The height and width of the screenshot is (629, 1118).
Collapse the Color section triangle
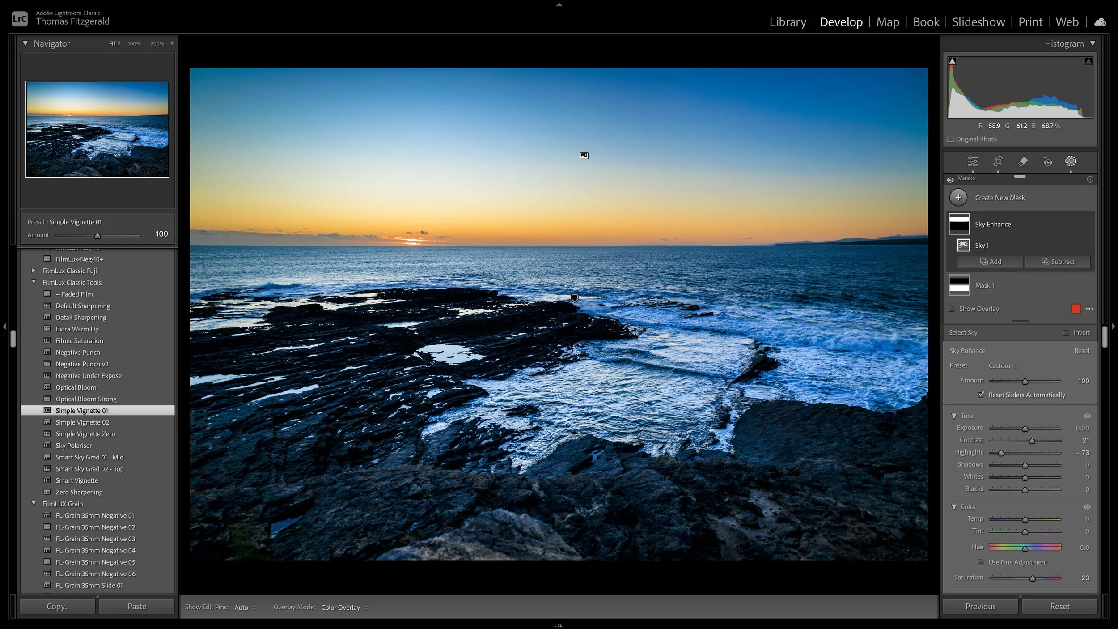954,507
